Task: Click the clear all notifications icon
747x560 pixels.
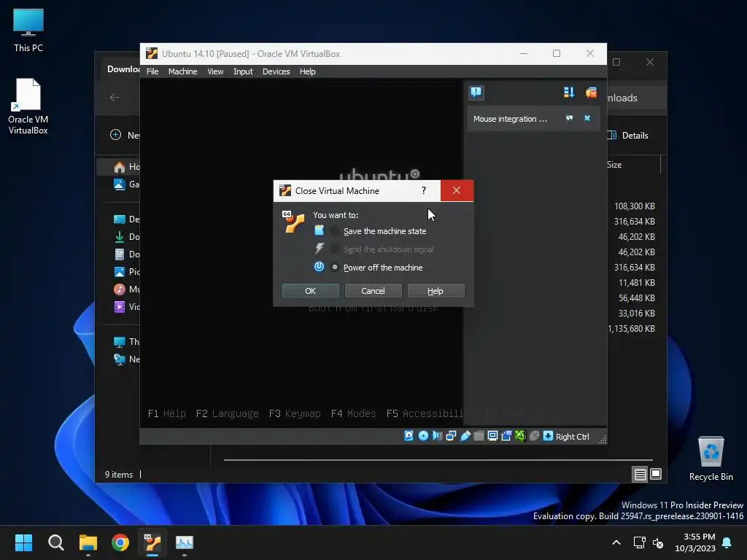Action: [591, 93]
